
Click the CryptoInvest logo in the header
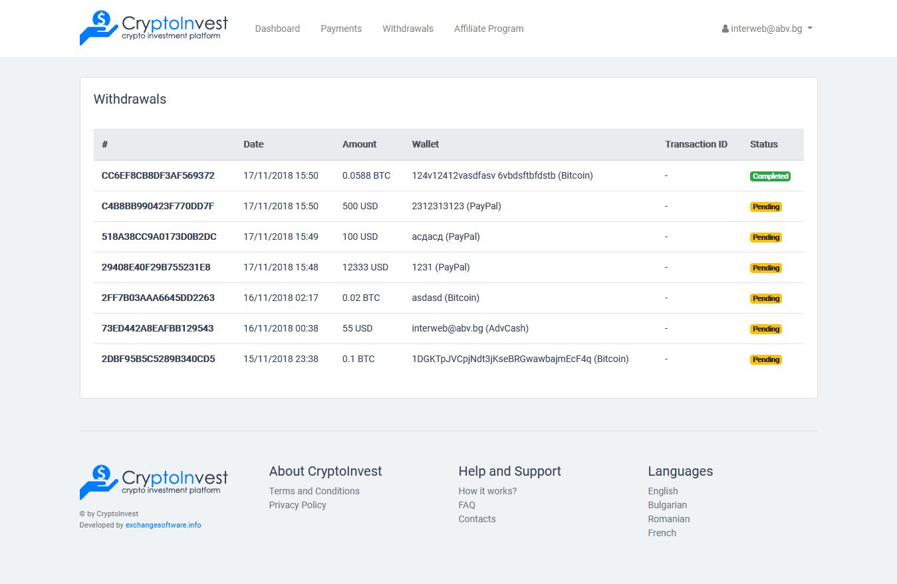[154, 28]
